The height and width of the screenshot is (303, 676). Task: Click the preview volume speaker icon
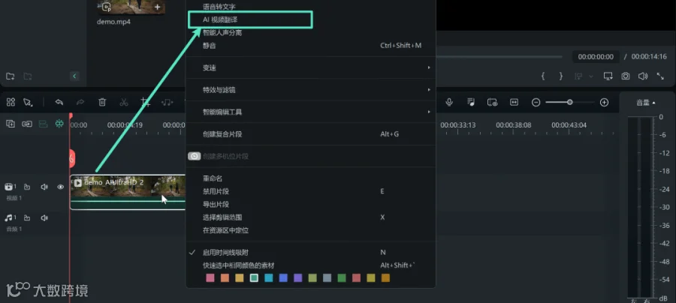pyautogui.click(x=643, y=76)
